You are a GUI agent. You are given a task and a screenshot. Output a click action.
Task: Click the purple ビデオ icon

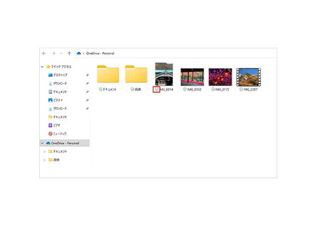coord(50,126)
